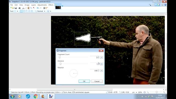Screen dimensions: 176x99
Task: Click the Distance spinner arrows
Action: tap(98, 64)
